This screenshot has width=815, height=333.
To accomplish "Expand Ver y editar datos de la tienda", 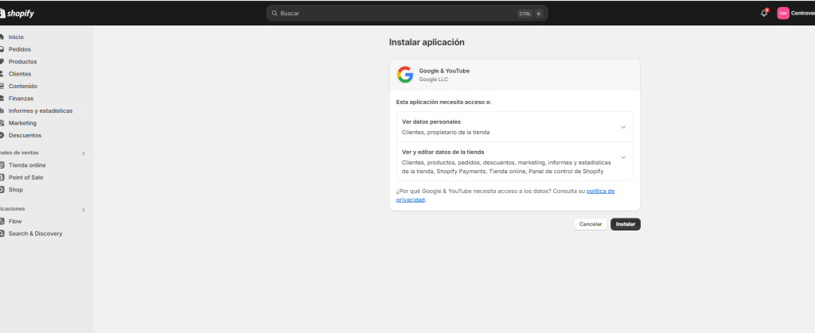I will [x=623, y=157].
